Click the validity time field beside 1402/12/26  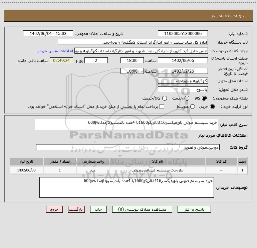click(x=132, y=71)
